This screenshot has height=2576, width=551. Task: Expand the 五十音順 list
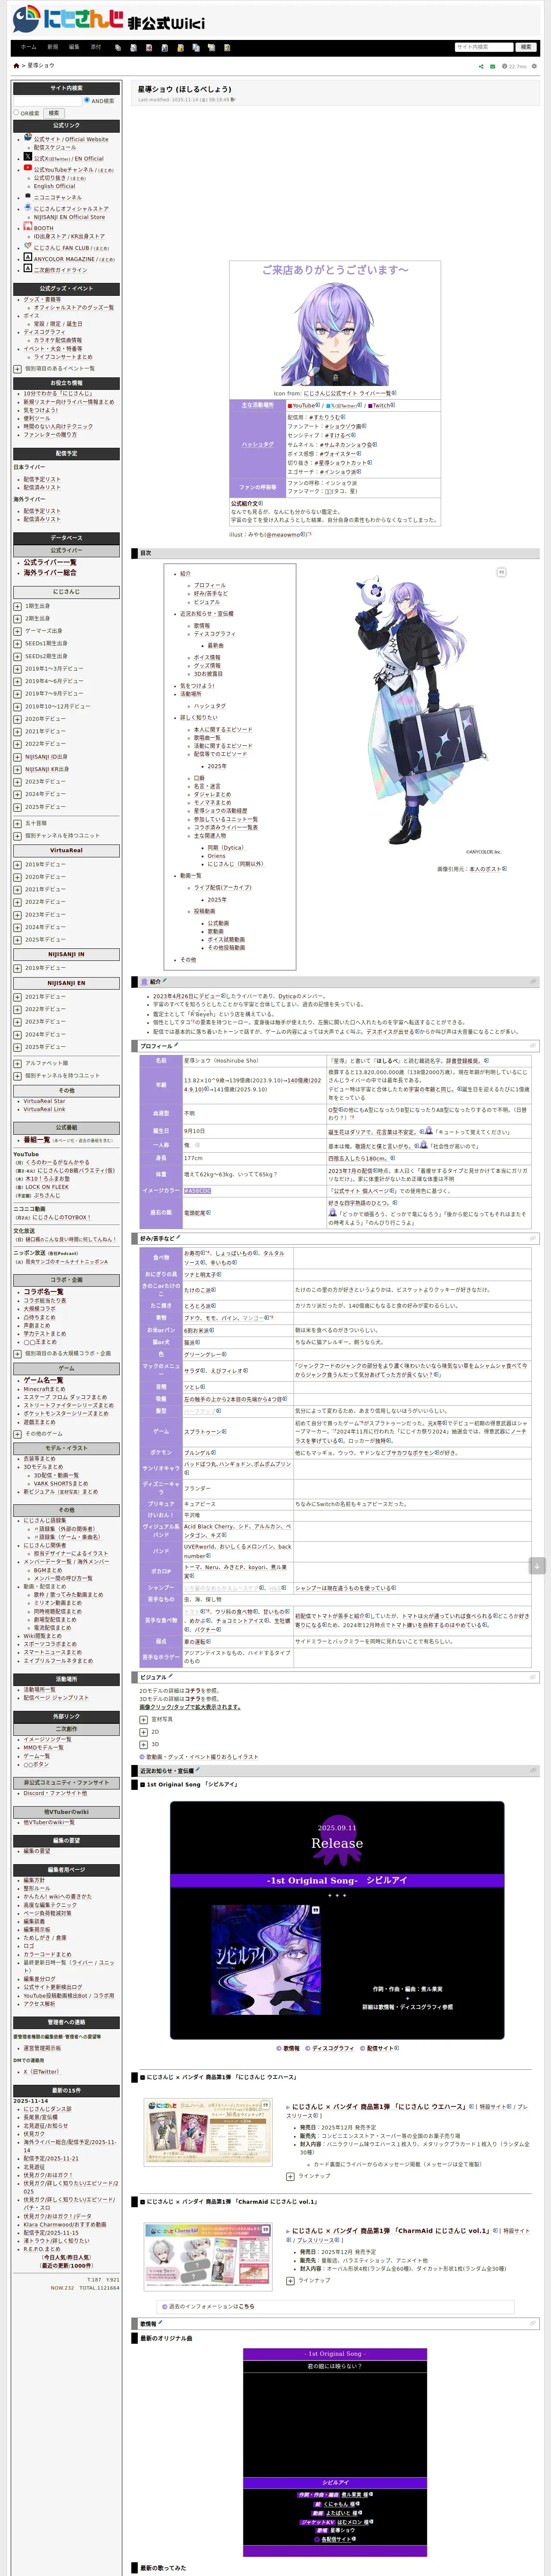[x=17, y=823]
